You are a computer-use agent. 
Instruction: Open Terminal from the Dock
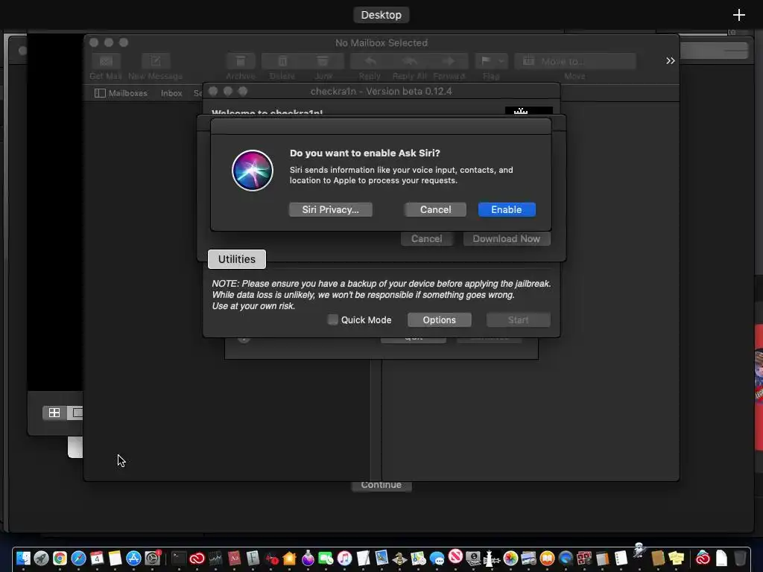(x=179, y=558)
